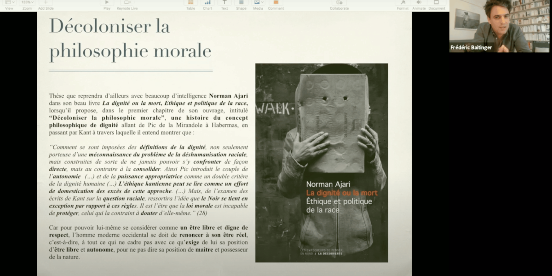Open the Media dropdown menu
Image resolution: width=552 pixels, height=276 pixels.
[x=258, y=3]
